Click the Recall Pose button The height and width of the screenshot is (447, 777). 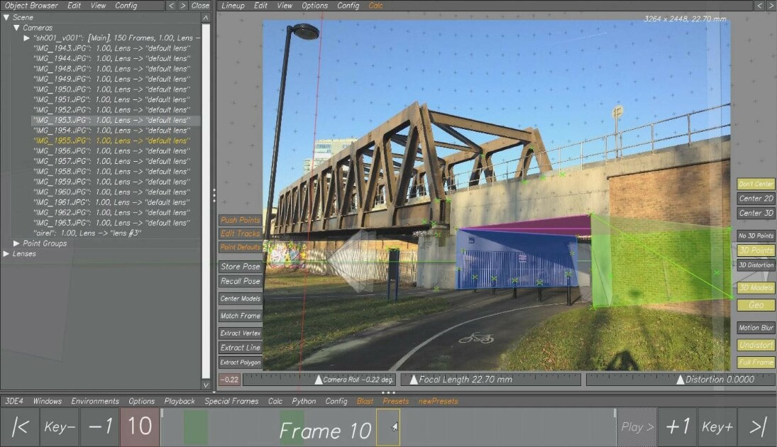pyautogui.click(x=241, y=281)
